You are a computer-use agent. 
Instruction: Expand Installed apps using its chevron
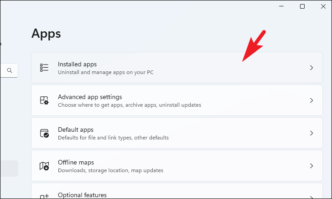click(x=311, y=68)
